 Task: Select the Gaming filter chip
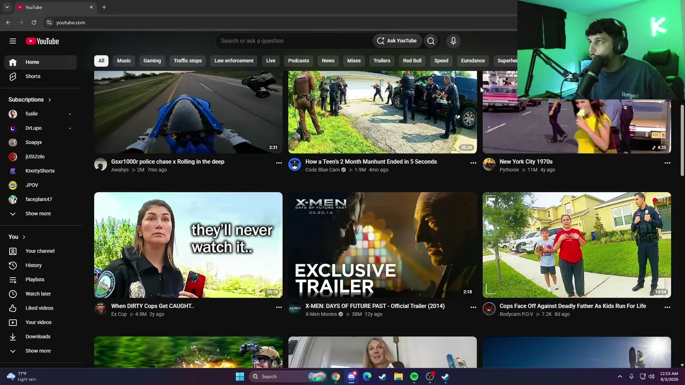click(x=152, y=60)
